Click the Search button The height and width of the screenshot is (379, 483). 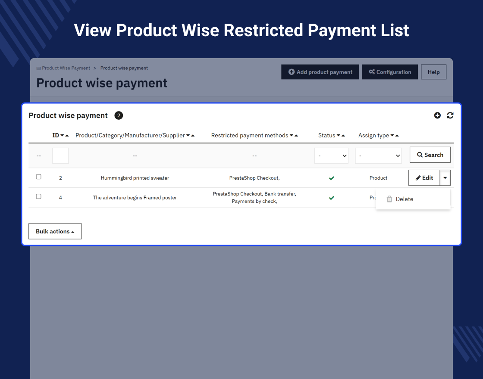[x=430, y=155]
